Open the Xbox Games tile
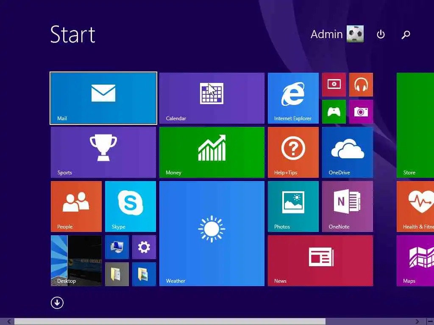This screenshot has width=434, height=325. (x=334, y=112)
